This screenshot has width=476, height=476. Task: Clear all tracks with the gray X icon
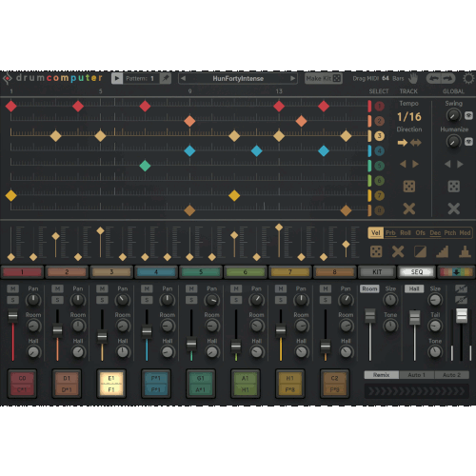pos(454,208)
